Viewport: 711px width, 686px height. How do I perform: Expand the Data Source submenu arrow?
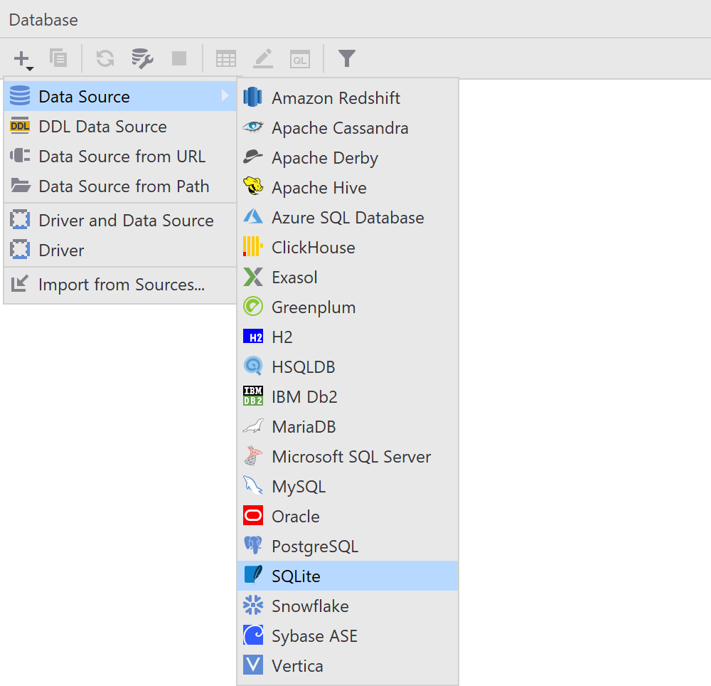[x=225, y=96]
